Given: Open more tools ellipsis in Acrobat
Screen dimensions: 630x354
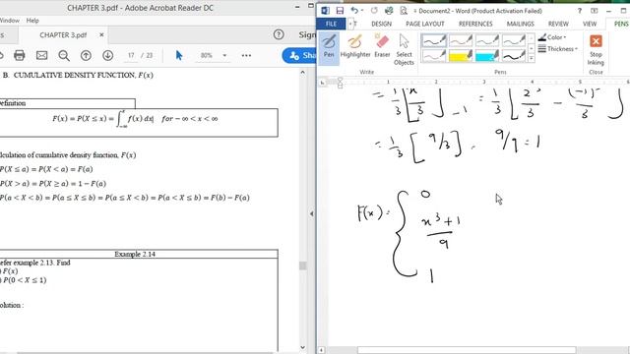Looking at the screenshot, I should click(x=246, y=55).
